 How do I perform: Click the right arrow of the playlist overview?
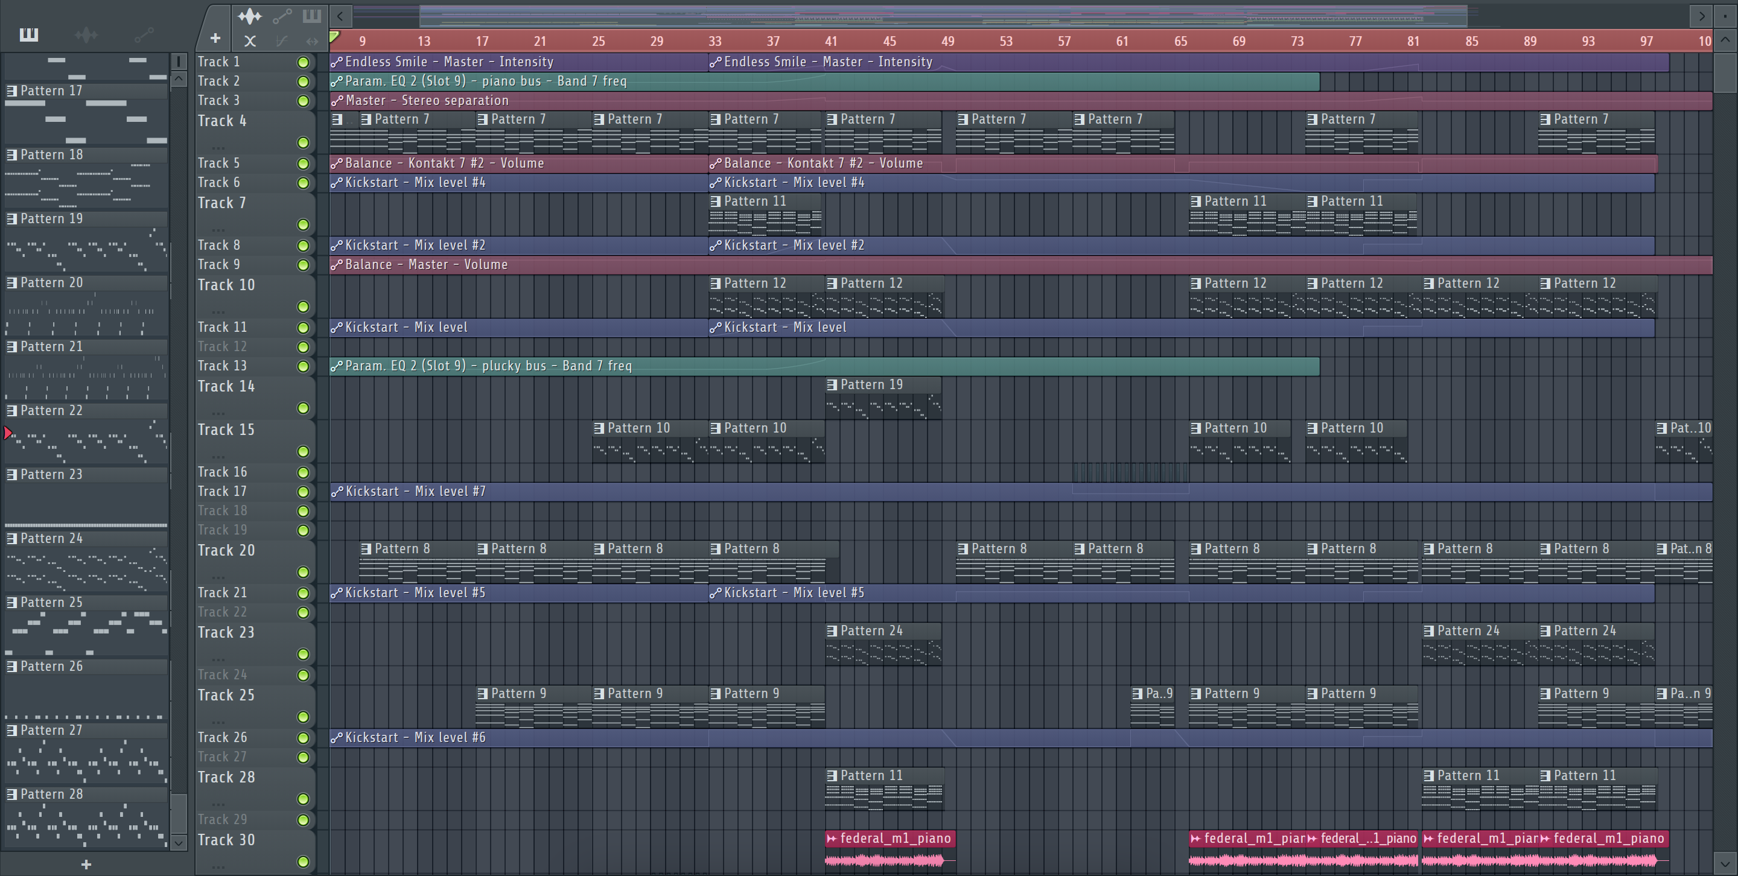[x=1702, y=16]
